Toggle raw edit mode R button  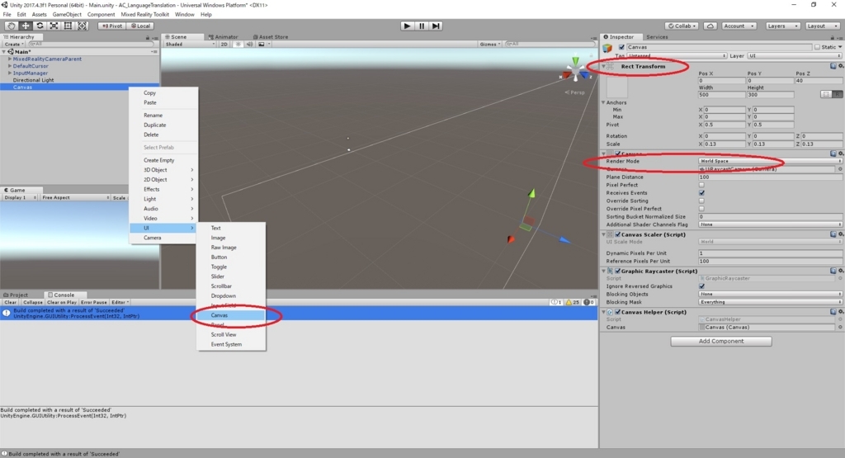837,94
